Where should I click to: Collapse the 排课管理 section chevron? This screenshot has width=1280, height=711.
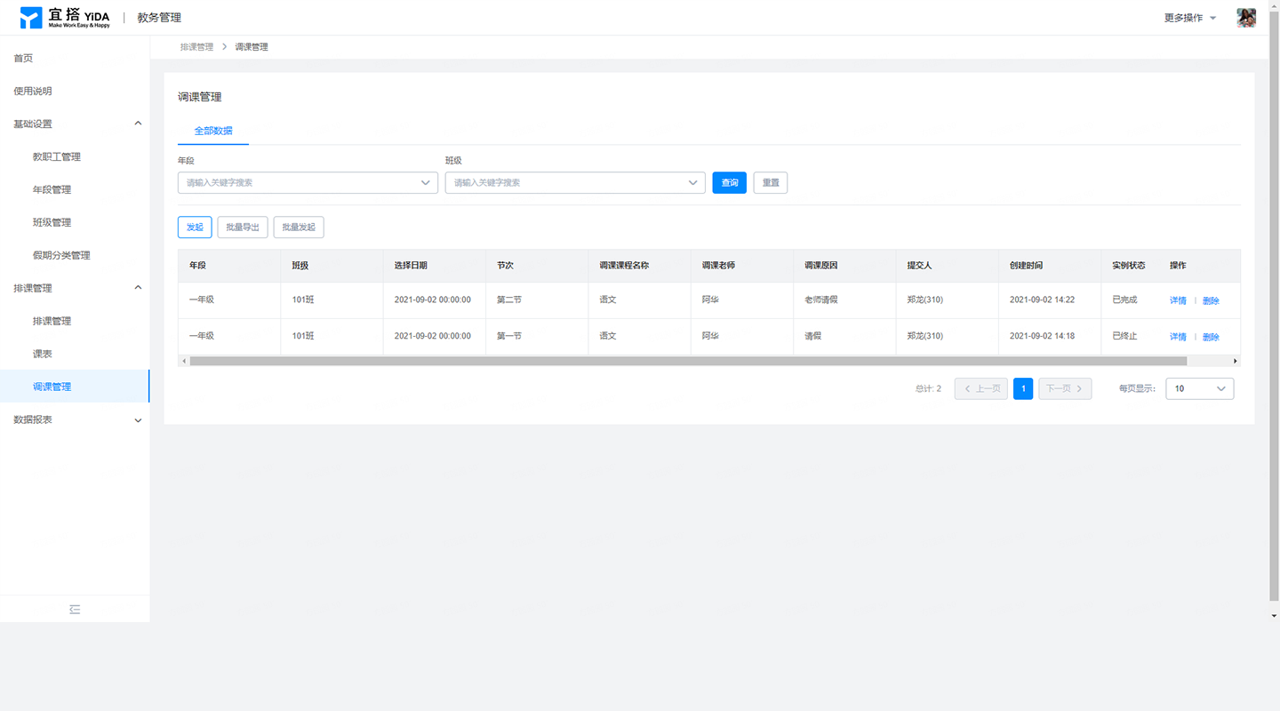coord(138,288)
